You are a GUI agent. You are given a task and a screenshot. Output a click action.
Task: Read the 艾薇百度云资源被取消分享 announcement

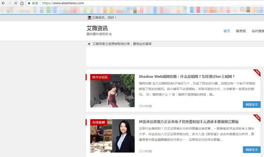122,44
